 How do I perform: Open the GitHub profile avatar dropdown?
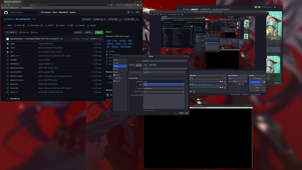tap(138, 12)
